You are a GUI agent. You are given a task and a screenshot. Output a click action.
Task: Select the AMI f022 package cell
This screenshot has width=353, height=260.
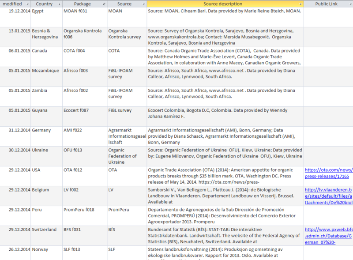click(85, 136)
